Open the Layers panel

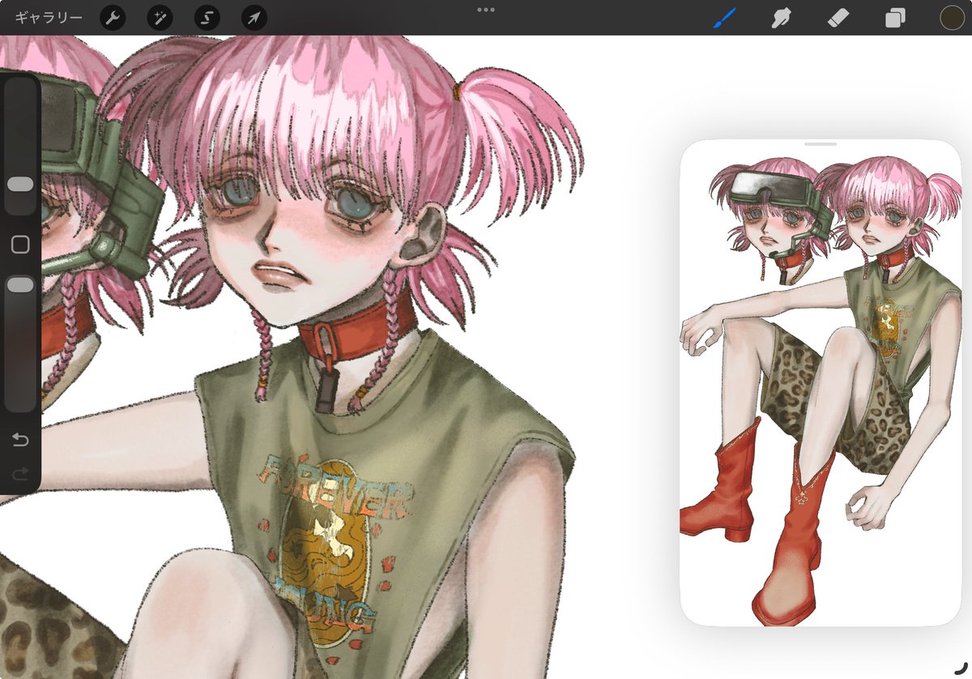(895, 18)
